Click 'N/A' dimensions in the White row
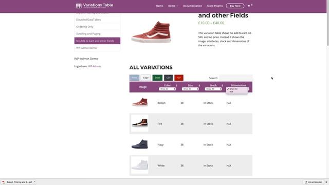This screenshot has width=329, height=185. tap(229, 165)
